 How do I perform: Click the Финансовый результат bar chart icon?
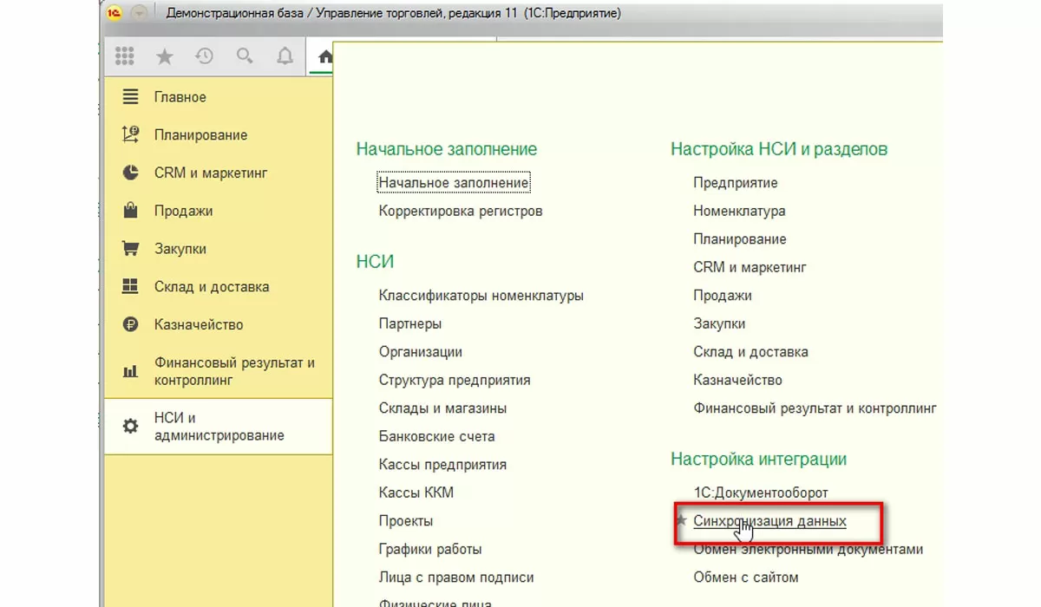click(130, 371)
